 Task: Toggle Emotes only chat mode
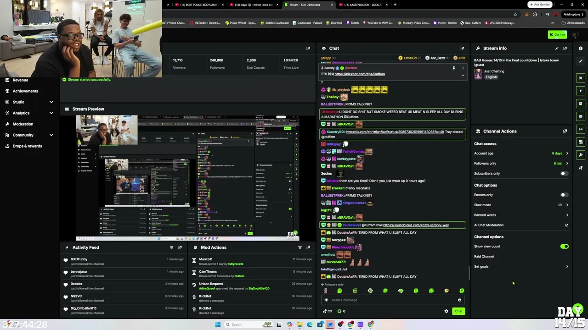click(564, 195)
